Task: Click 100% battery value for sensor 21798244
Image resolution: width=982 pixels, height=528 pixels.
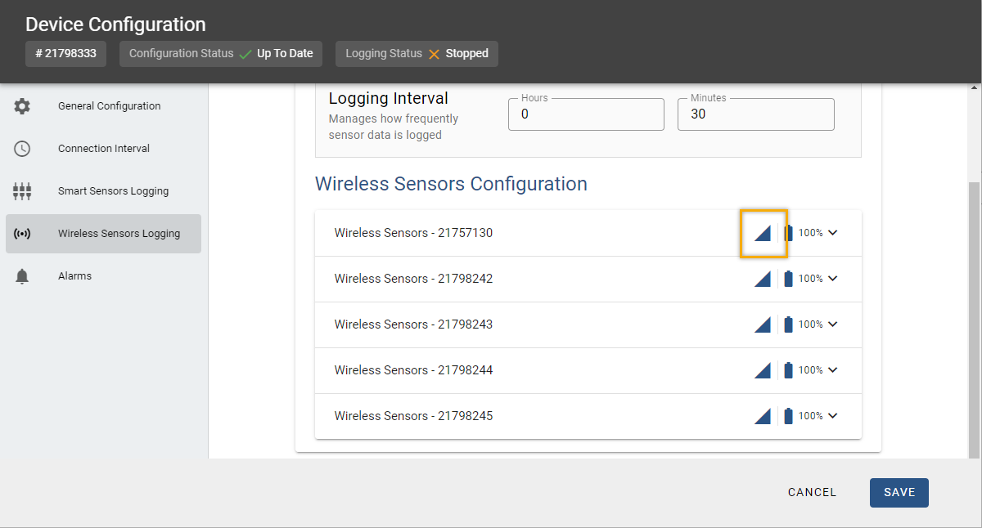Action: (811, 370)
